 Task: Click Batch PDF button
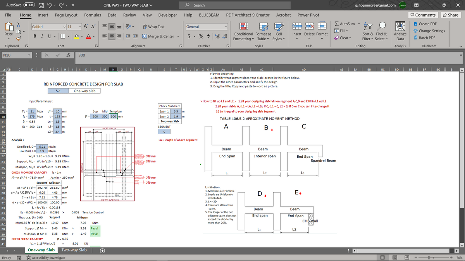pyautogui.click(x=425, y=38)
